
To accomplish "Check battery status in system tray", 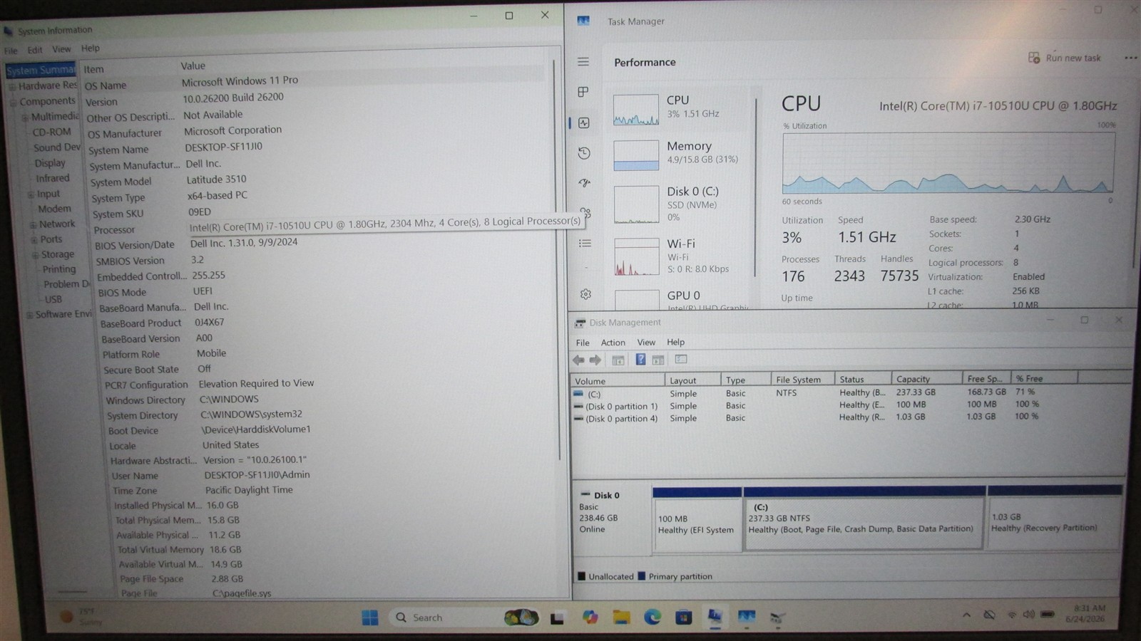I will 1048,614.
